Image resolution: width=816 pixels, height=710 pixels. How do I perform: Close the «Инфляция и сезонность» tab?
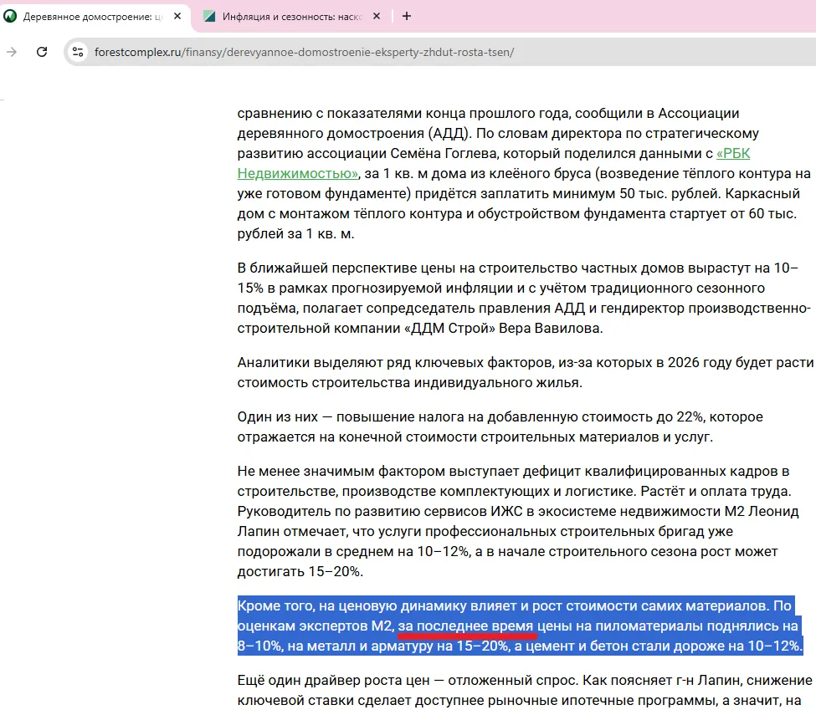[x=377, y=16]
